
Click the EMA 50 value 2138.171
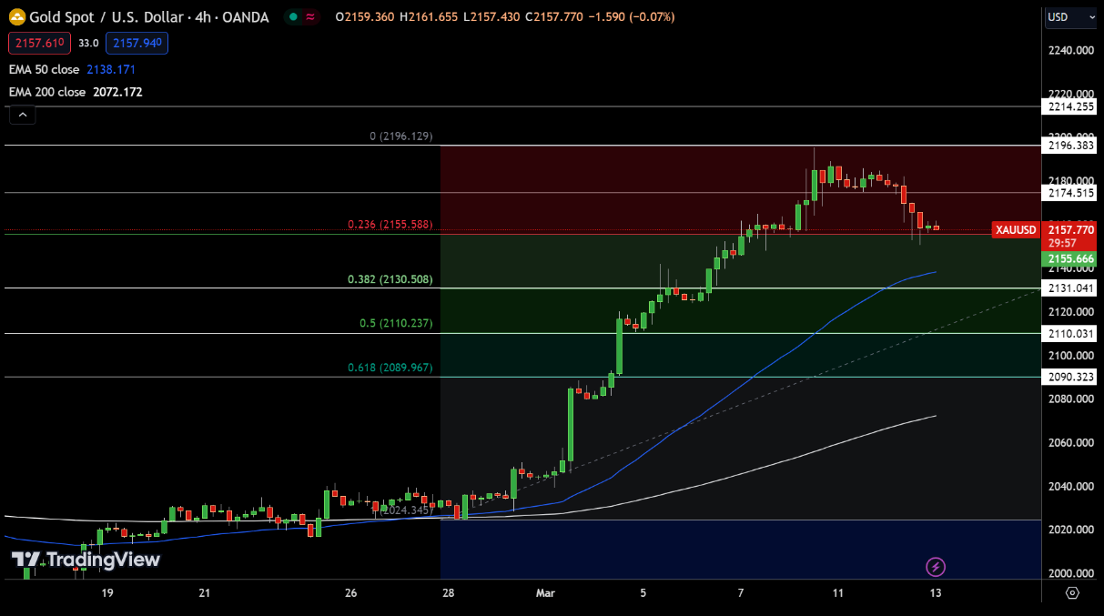(111, 69)
